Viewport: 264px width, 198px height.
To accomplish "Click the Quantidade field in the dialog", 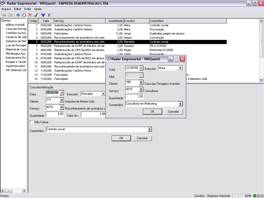I will click(134, 97).
